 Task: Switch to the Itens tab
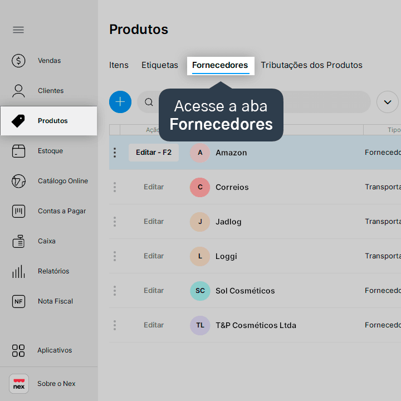(x=119, y=65)
